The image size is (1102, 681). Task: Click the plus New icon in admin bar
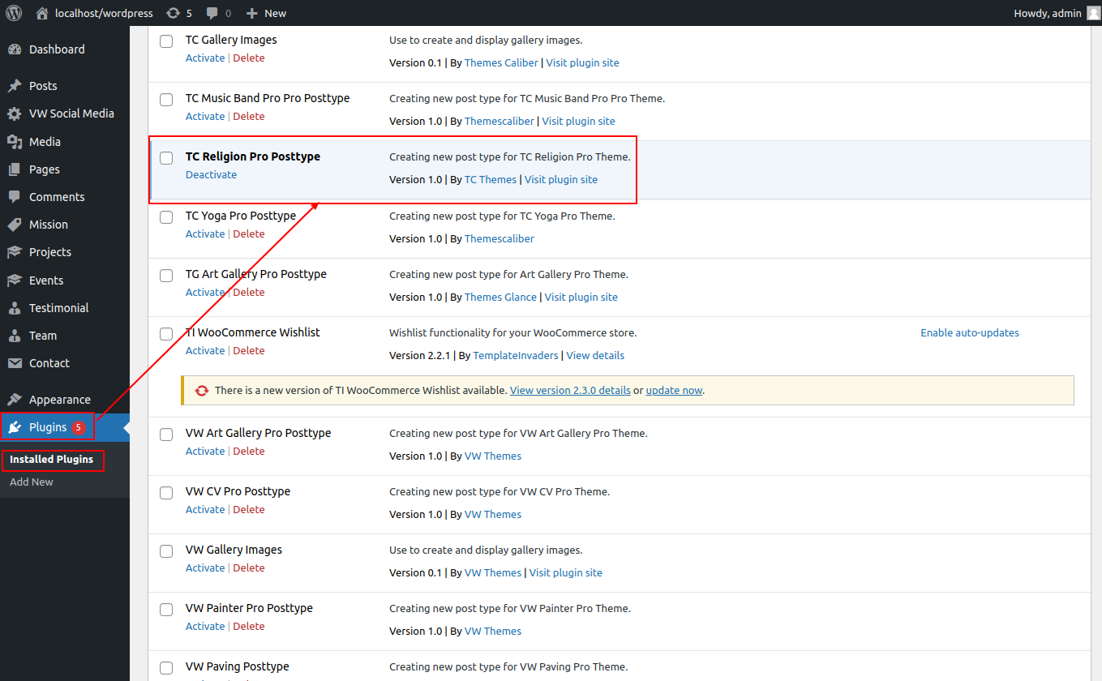(251, 13)
